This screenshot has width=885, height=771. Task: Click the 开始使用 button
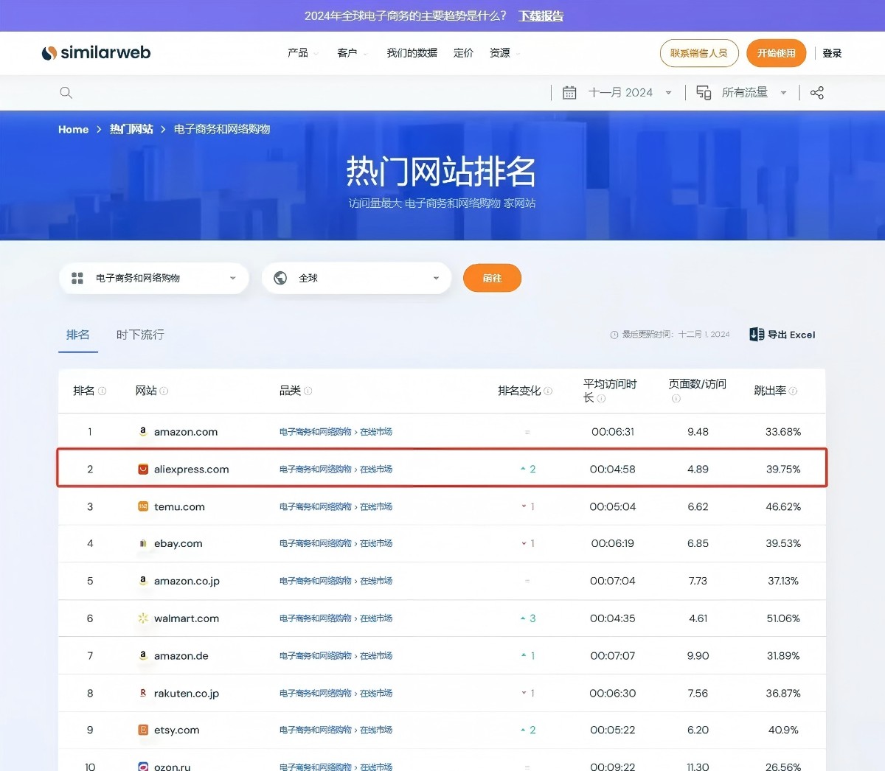pyautogui.click(x=777, y=53)
